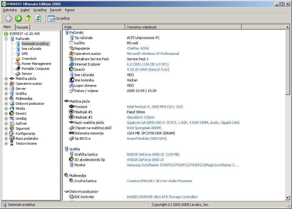Select the Sigurnost shield icon in tree
This screenshot has height=209, width=292.
12,129
